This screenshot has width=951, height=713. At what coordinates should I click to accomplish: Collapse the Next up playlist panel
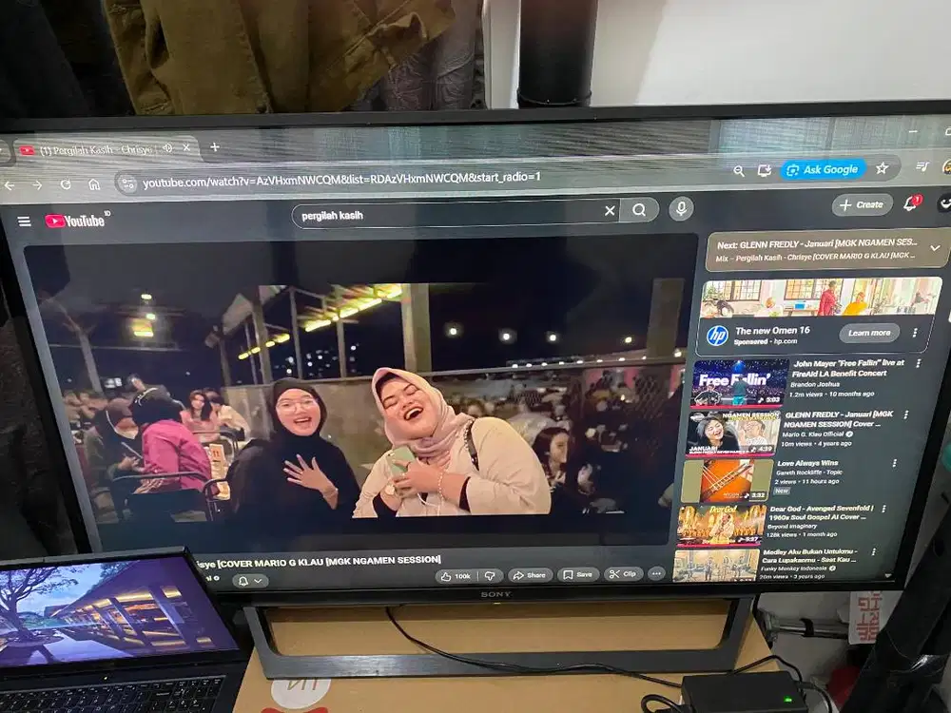click(936, 248)
